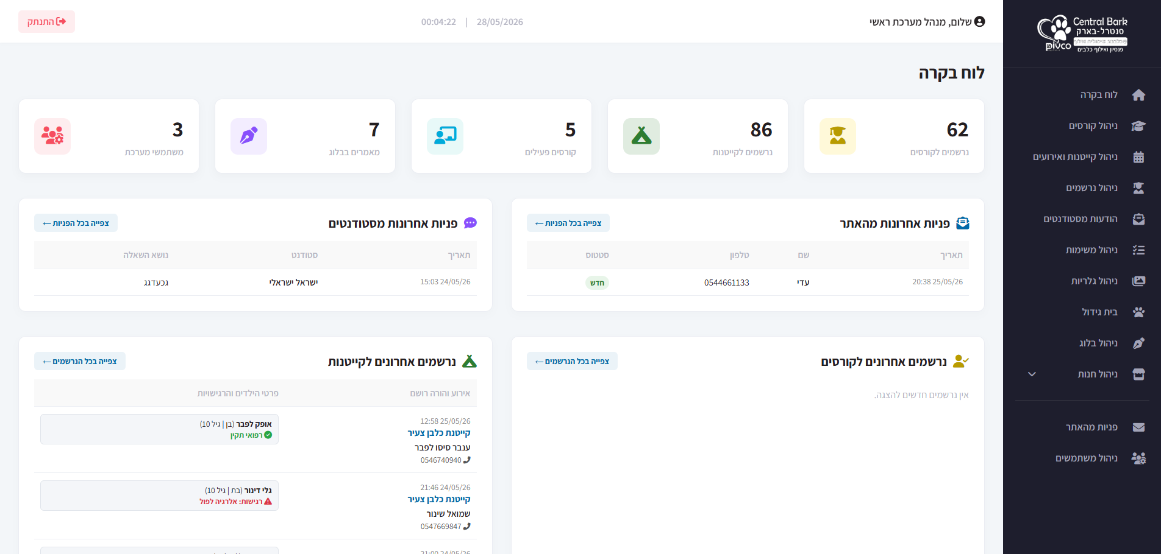Click the purple chat bubble icon by פניות אחרונות מסטודנטים
This screenshot has width=1161, height=554.
(470, 223)
